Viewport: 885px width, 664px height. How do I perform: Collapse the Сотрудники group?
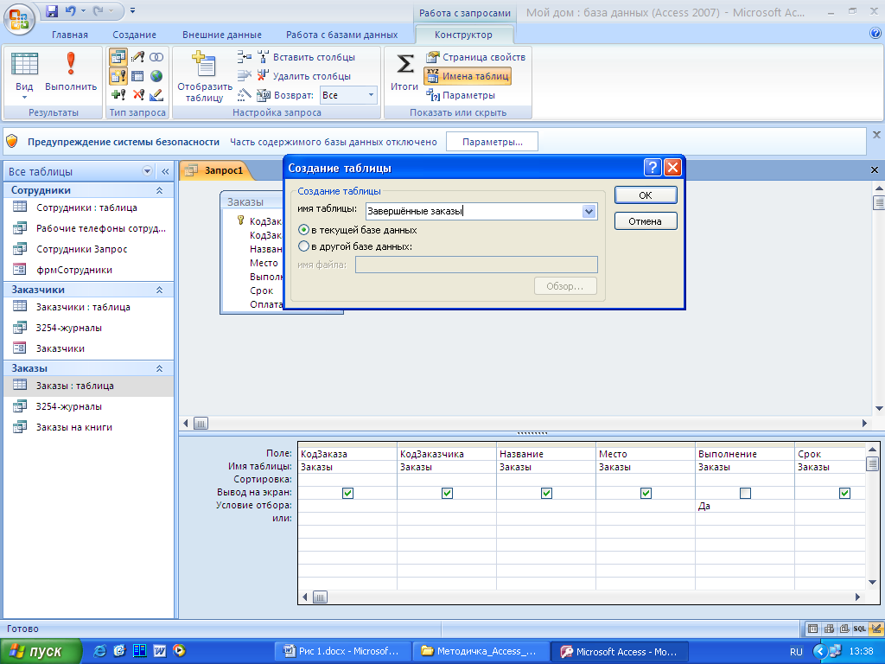pos(159,190)
